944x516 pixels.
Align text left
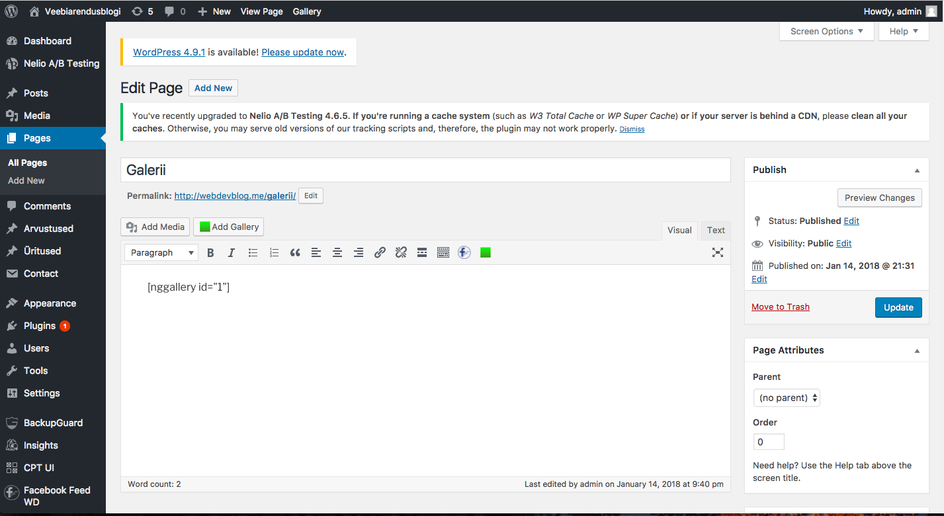[x=316, y=252]
